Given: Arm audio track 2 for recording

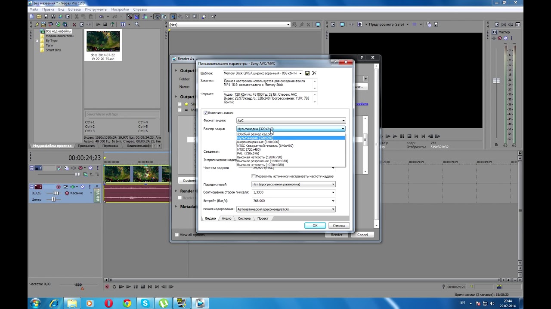Looking at the screenshot, I should coord(59,187).
